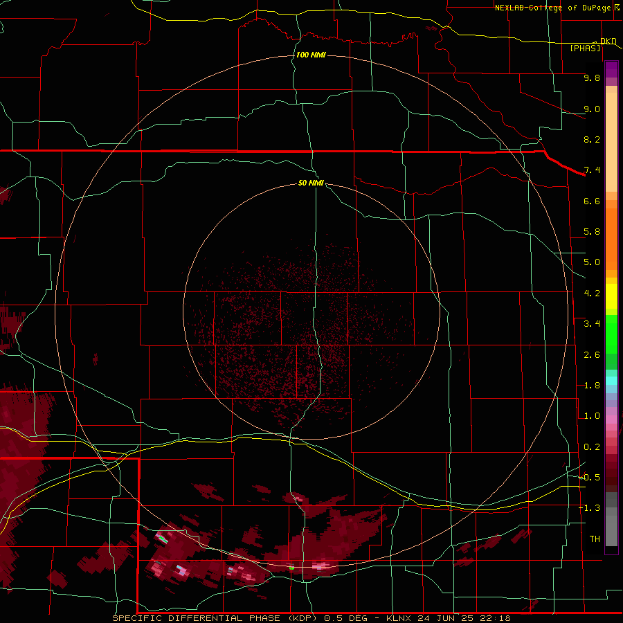The width and height of the screenshot is (623, 623).
Task: Click the 2.6 value on the color scale
Action: coord(592,355)
